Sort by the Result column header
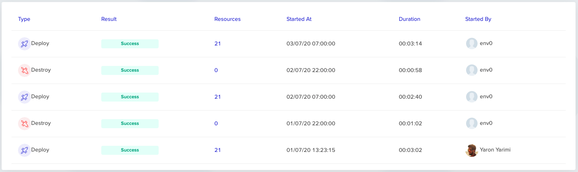 [x=109, y=19]
